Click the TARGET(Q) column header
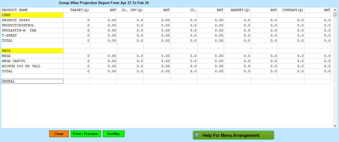The image size is (339, 142). 80,10
